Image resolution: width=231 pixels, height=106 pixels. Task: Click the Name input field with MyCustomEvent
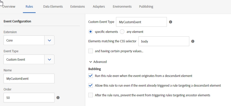29,78
